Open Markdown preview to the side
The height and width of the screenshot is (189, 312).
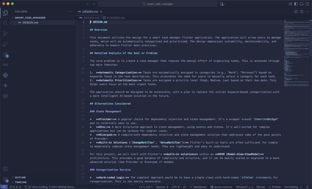(296, 12)
